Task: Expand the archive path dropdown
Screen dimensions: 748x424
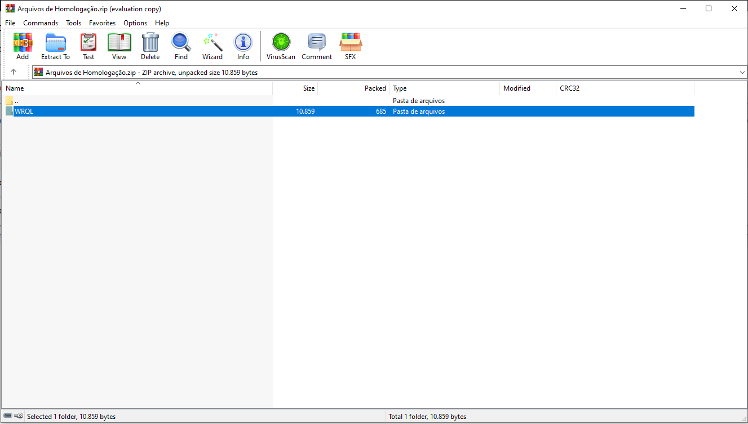Action: coord(742,73)
